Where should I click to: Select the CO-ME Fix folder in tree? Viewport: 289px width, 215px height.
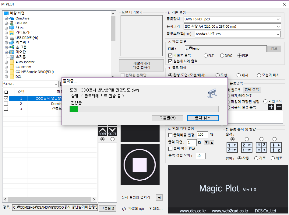coord(23,67)
